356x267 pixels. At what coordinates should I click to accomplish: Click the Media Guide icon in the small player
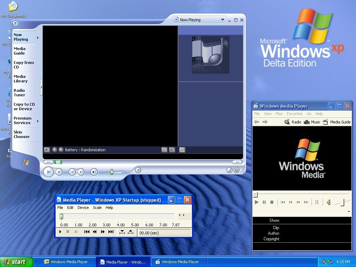pos(325,122)
